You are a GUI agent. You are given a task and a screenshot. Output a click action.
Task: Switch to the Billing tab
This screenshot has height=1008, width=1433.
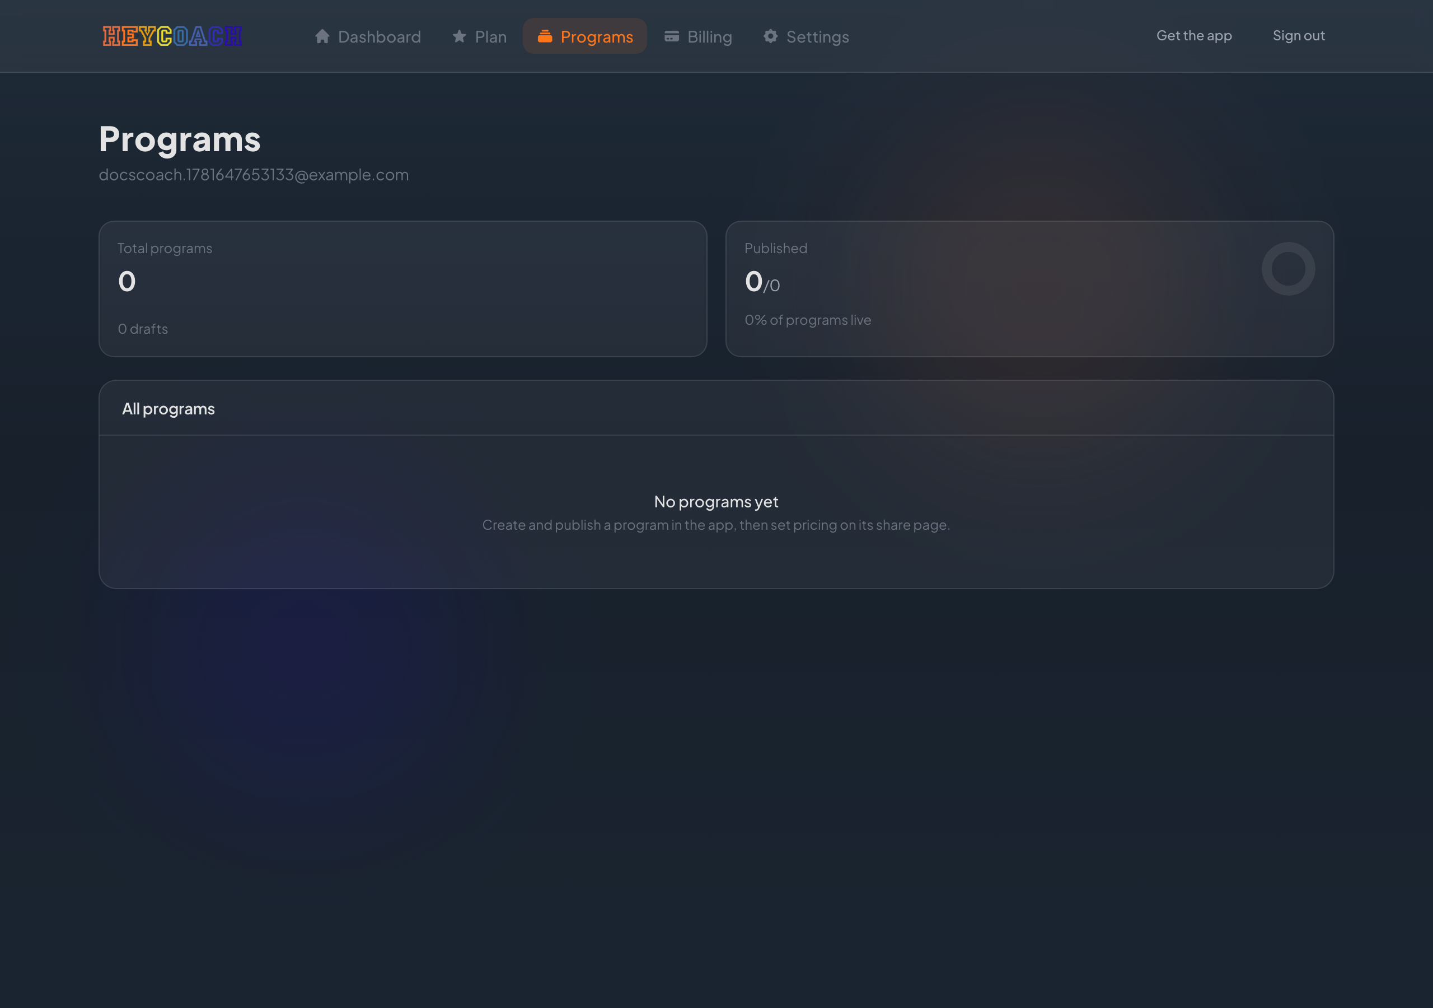[x=698, y=36]
